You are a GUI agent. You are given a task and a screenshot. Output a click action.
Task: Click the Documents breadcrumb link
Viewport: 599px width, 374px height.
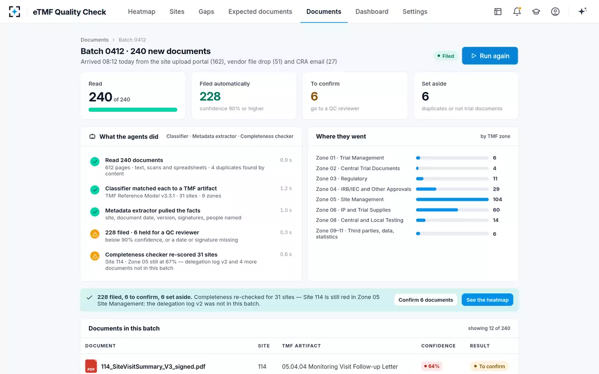(x=94, y=40)
